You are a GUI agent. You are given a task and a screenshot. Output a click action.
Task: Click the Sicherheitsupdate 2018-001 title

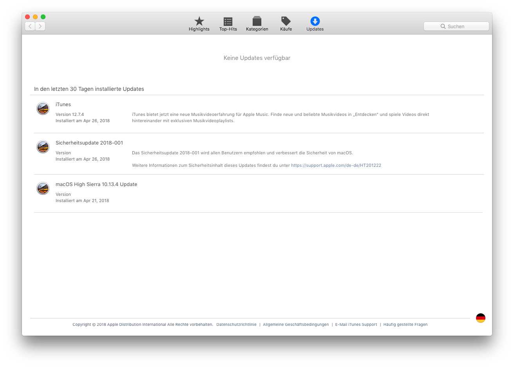[89, 143]
